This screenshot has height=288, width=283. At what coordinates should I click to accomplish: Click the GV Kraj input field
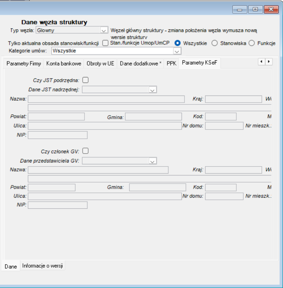tap(233, 170)
